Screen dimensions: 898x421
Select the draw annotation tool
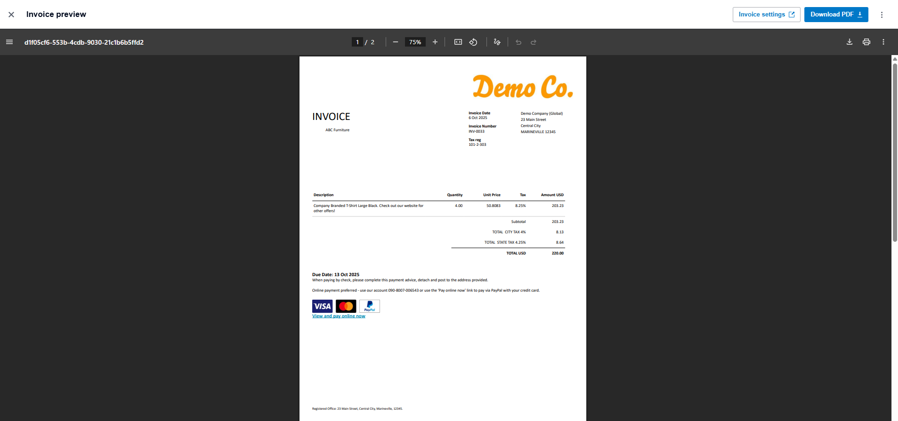pyautogui.click(x=497, y=42)
